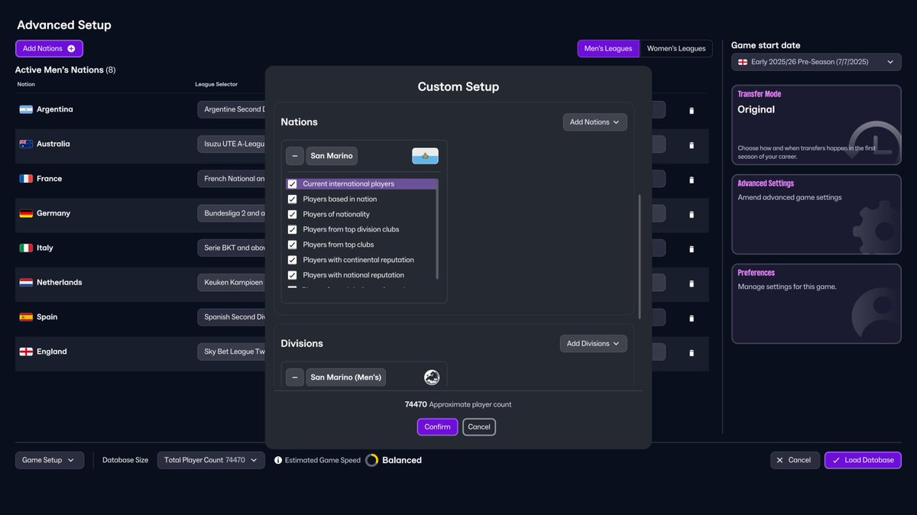
Task: Remove San Marino nation with minus button
Action: (x=295, y=156)
